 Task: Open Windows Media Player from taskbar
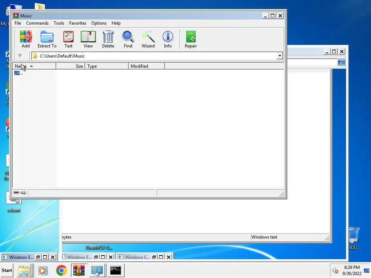click(x=43, y=270)
